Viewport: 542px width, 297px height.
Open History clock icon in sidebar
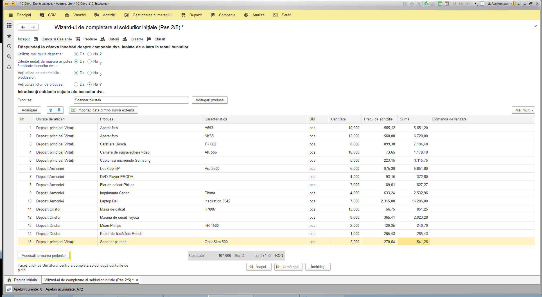(x=9, y=46)
